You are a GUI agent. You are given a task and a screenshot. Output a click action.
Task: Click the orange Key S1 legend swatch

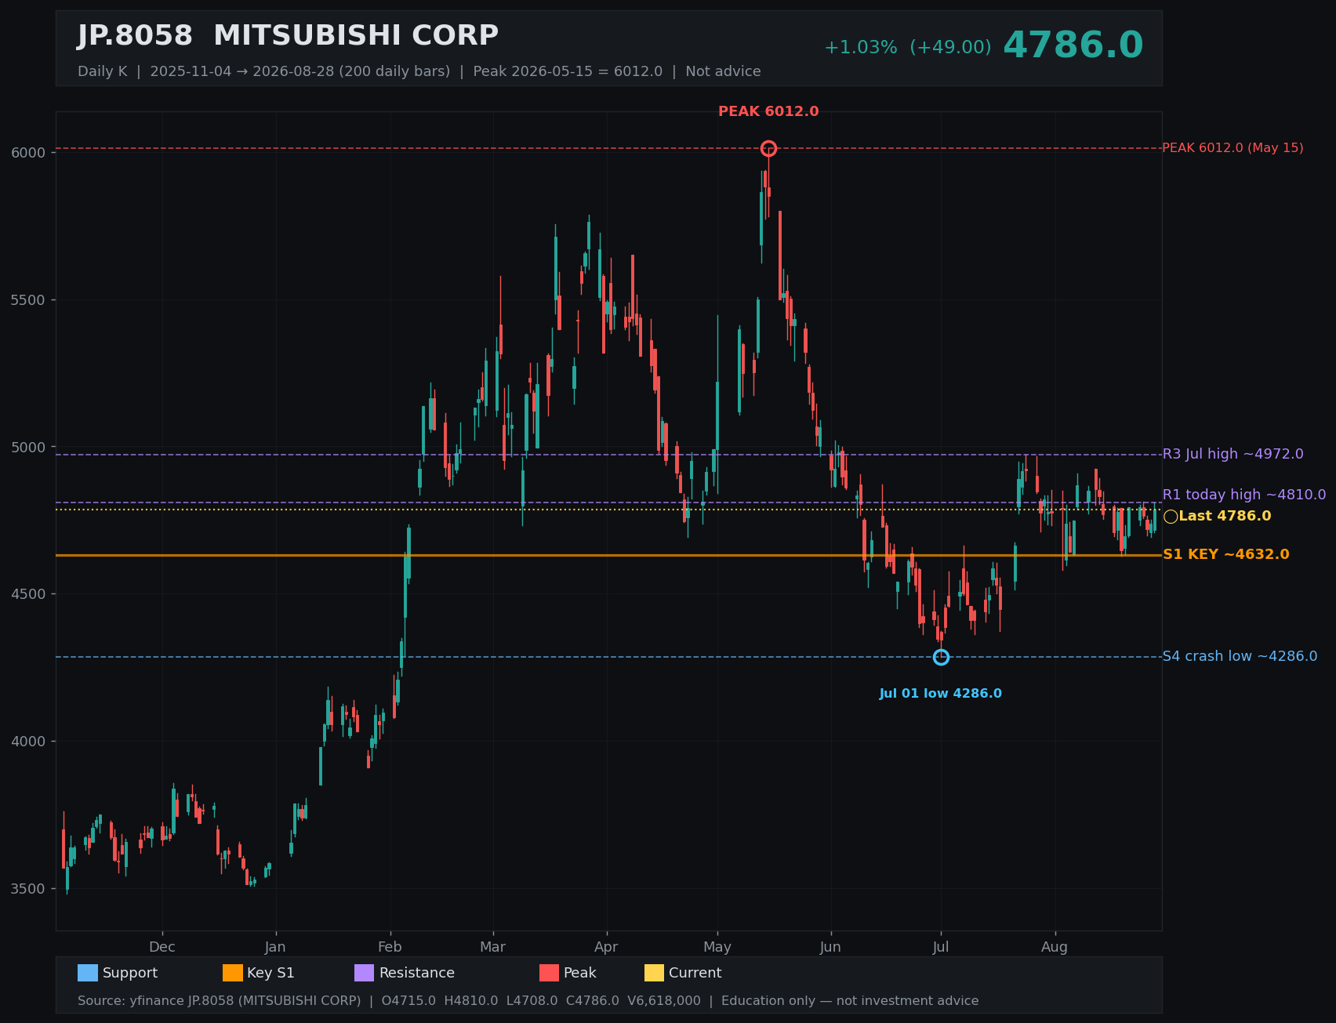pos(233,973)
